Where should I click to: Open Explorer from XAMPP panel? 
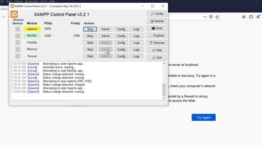(157, 36)
